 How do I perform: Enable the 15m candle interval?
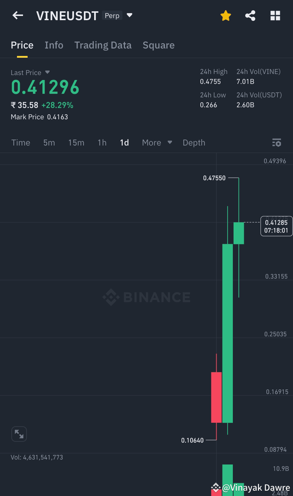click(x=76, y=142)
